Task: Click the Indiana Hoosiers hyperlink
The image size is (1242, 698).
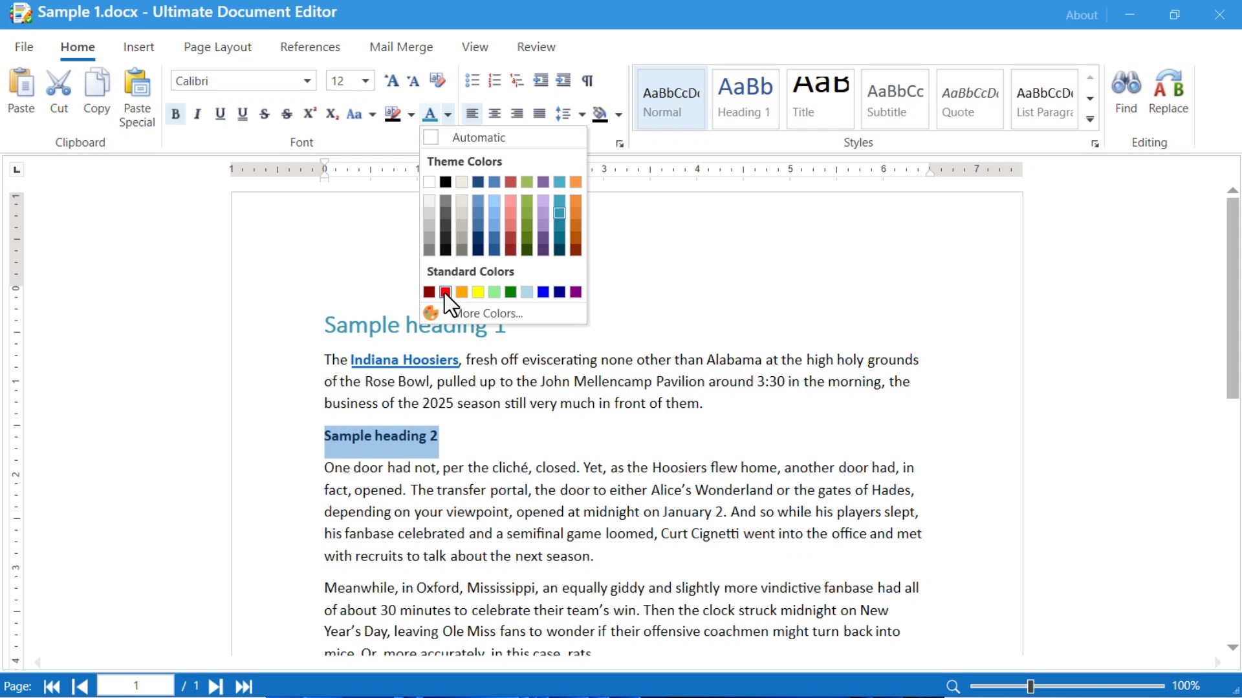Action: point(404,360)
